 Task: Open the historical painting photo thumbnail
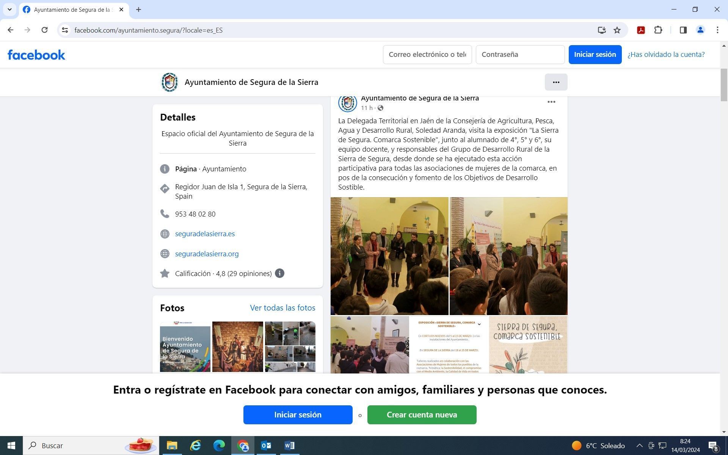click(x=237, y=347)
